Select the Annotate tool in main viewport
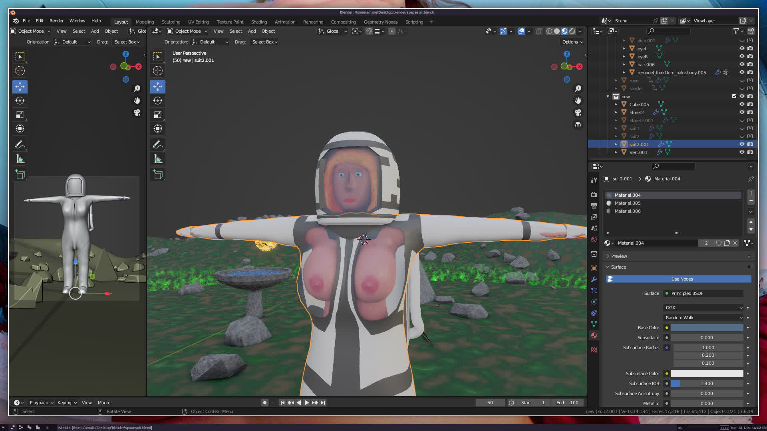767x431 pixels. click(x=158, y=144)
